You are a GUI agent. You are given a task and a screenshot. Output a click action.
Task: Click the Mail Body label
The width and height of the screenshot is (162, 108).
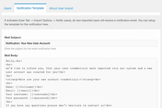11,56
